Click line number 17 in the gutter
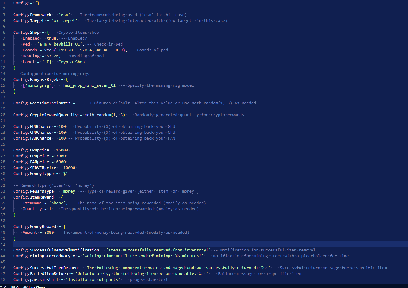Screen dimensions: 408x288 pyautogui.click(x=3, y=97)
